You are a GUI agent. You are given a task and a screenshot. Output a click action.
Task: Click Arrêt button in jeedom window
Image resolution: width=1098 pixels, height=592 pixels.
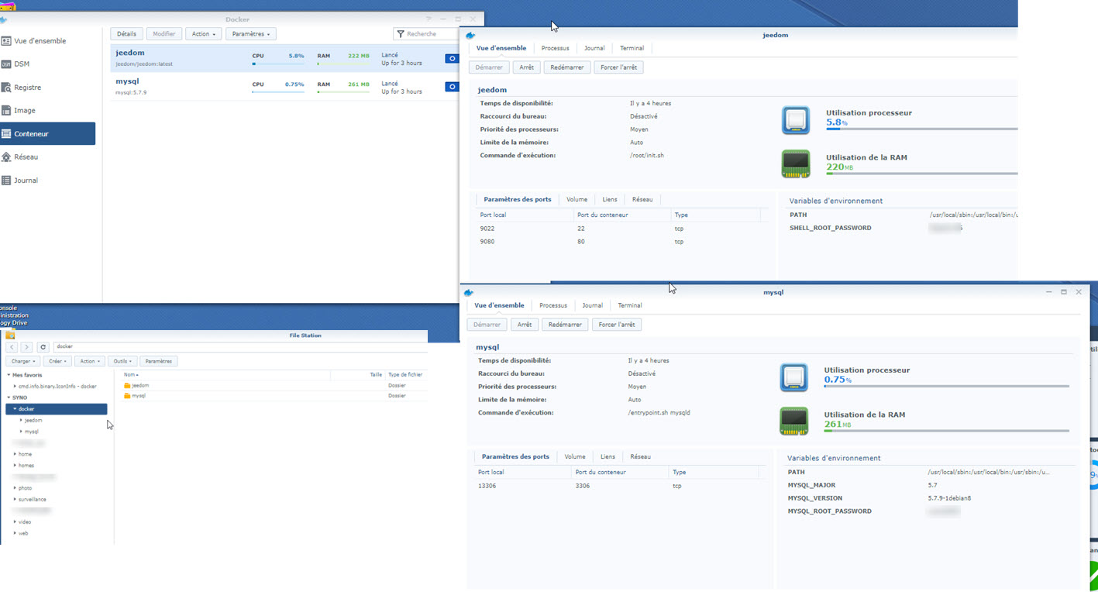point(527,67)
